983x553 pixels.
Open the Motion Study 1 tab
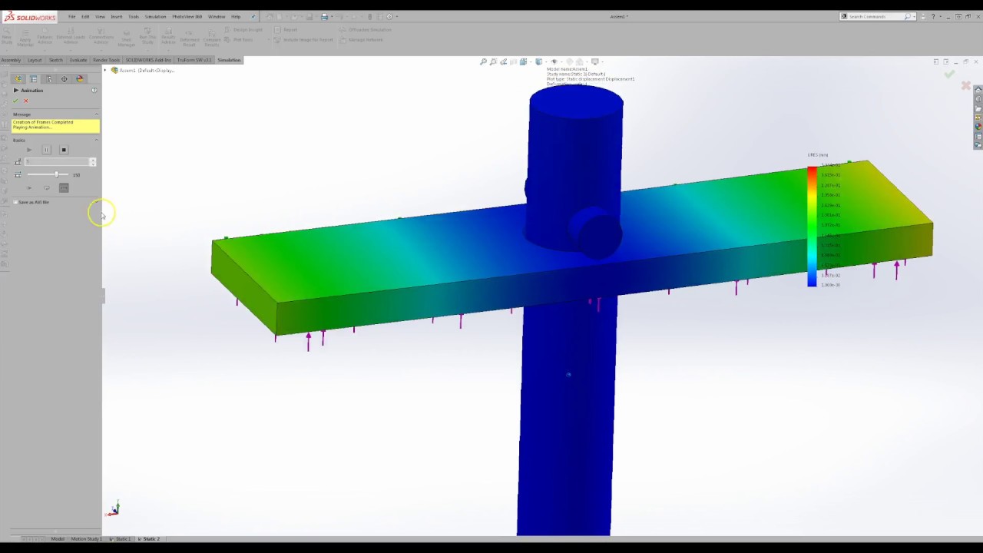click(86, 539)
